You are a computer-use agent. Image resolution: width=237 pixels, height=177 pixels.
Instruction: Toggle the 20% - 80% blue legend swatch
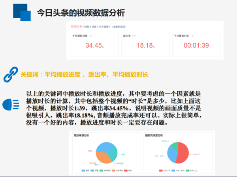coord(173,171)
